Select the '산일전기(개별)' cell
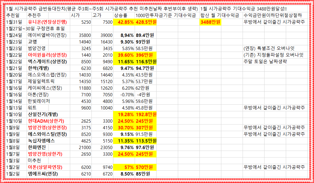 [x=43, y=115]
